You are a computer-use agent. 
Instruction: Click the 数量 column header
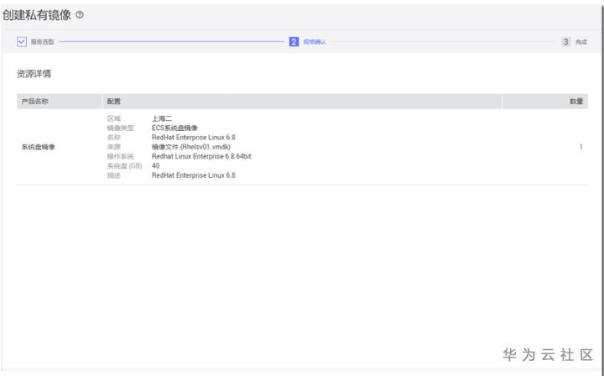coord(576,102)
